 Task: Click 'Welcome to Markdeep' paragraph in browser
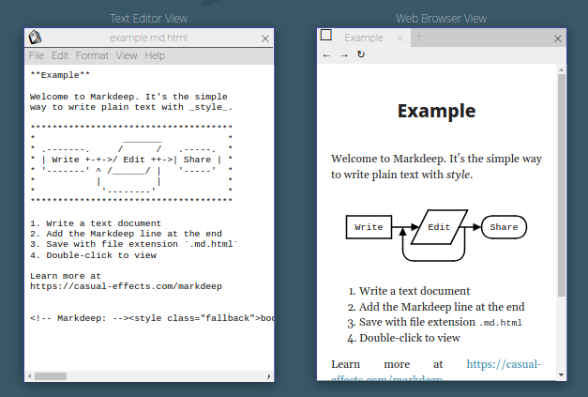pyautogui.click(x=436, y=167)
